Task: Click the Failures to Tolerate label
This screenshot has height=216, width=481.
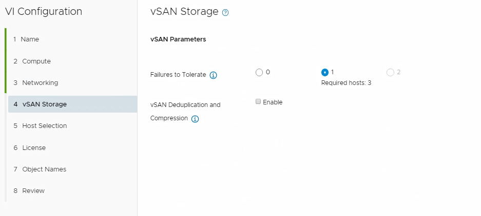Action: [178, 75]
